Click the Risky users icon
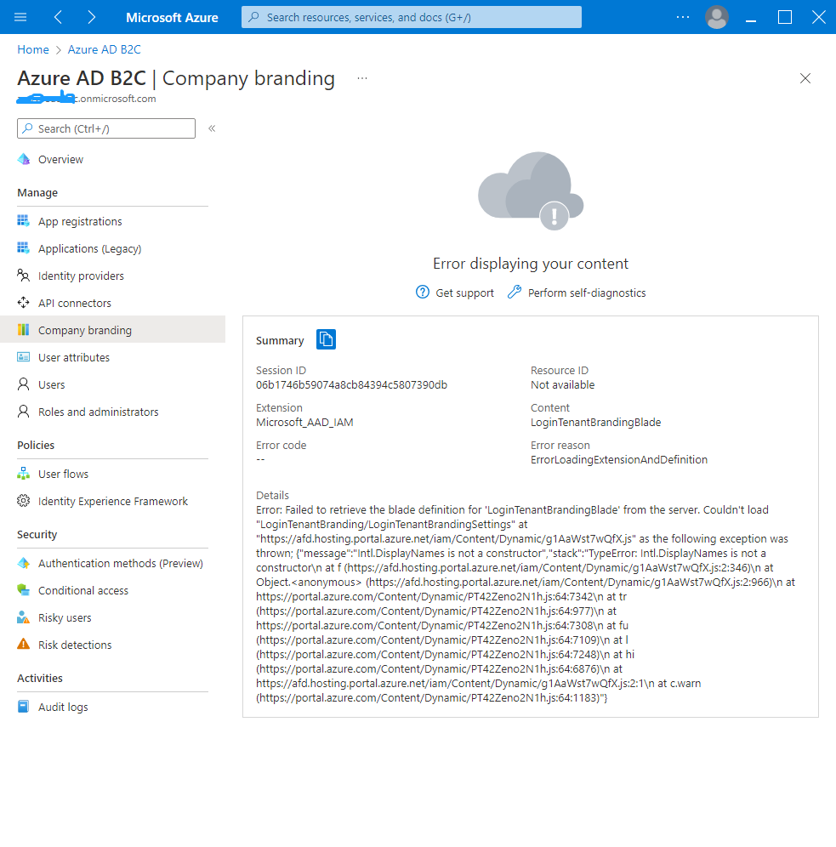Viewport: 836px width, 847px height. (23, 617)
